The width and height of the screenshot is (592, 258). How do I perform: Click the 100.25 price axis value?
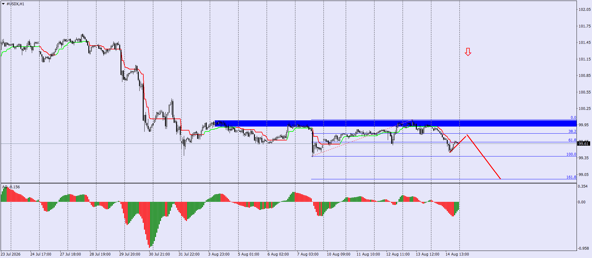pyautogui.click(x=584, y=109)
